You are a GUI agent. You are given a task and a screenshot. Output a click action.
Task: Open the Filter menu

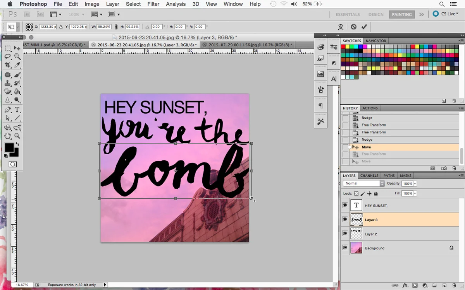click(x=153, y=4)
